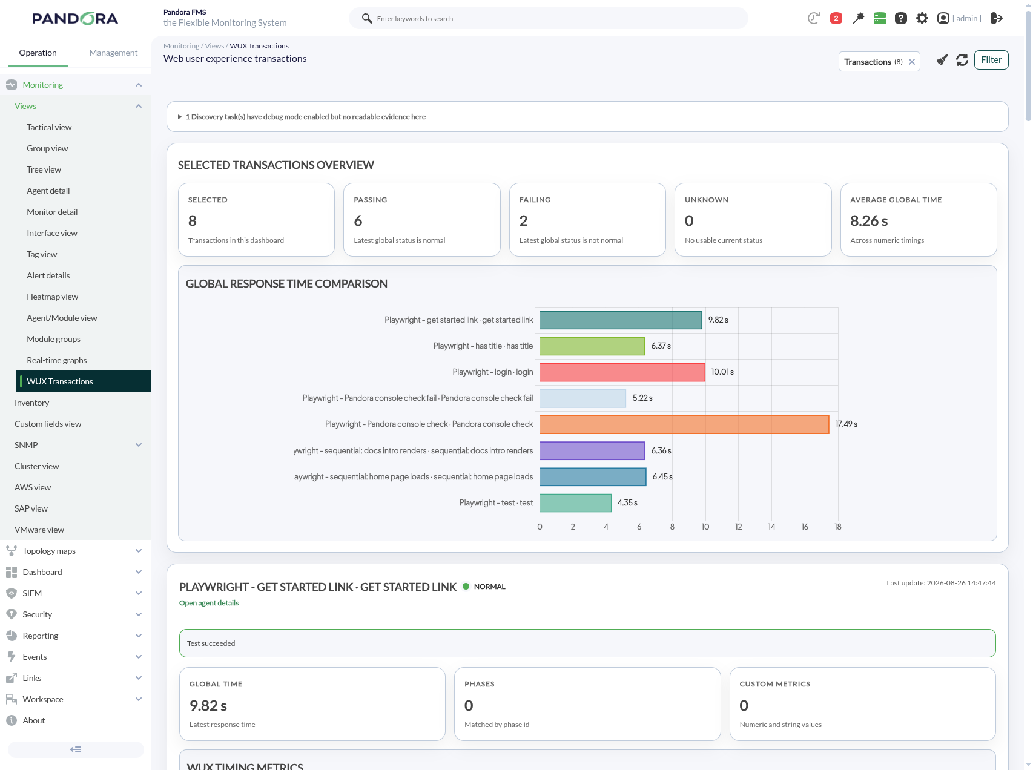Click the Topology maps icon
This screenshot has width=1033, height=770.
click(11, 551)
